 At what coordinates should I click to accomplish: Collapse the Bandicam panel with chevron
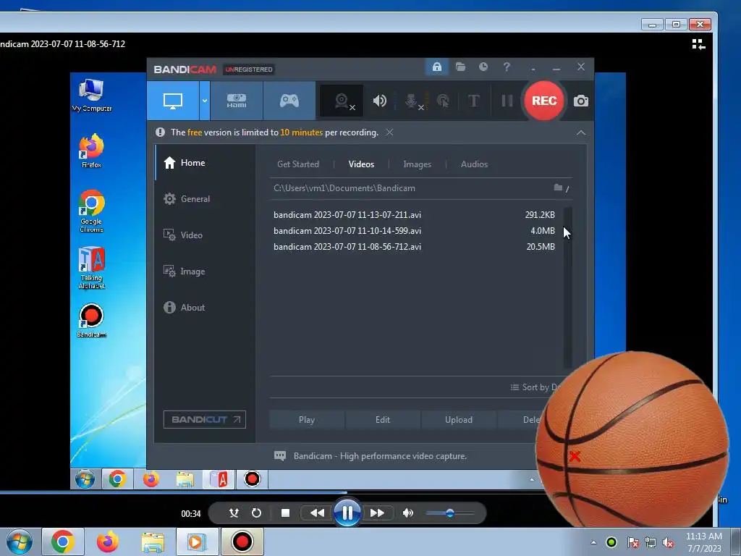coord(581,133)
